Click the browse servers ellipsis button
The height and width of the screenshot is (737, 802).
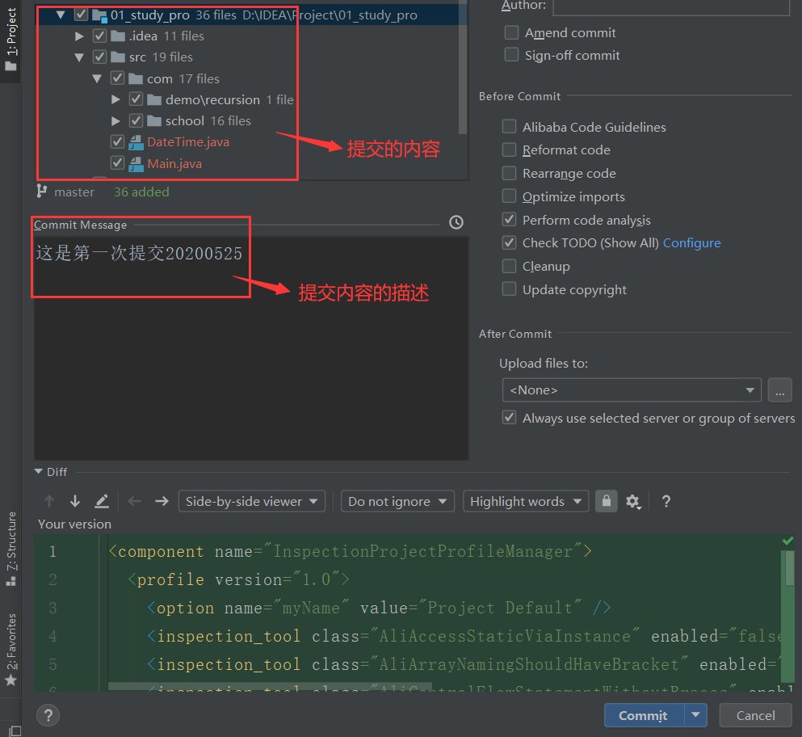pyautogui.click(x=779, y=390)
